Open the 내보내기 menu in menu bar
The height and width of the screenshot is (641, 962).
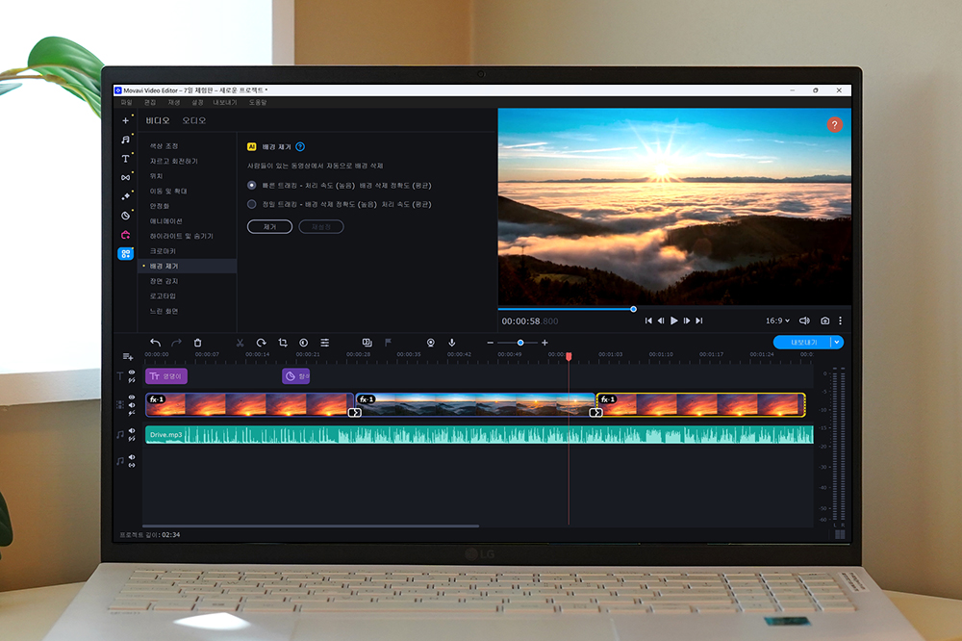tap(224, 103)
